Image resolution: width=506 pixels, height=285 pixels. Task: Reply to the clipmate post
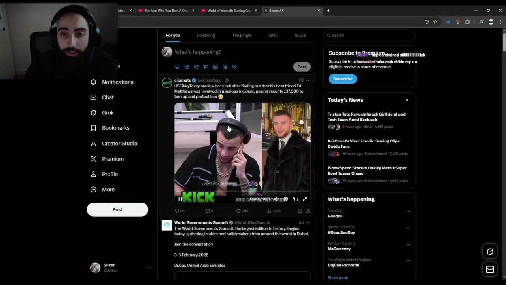[x=179, y=211]
